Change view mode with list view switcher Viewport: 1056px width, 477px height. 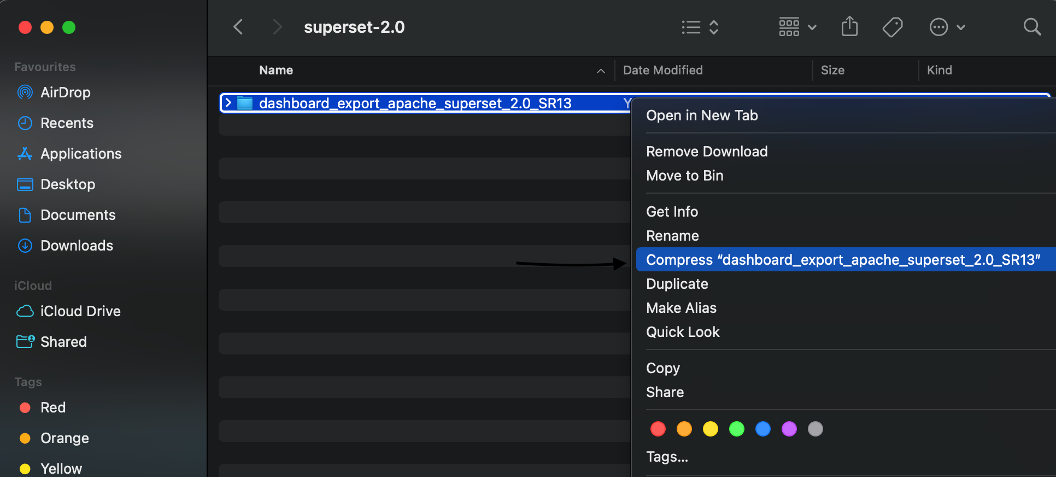click(700, 27)
